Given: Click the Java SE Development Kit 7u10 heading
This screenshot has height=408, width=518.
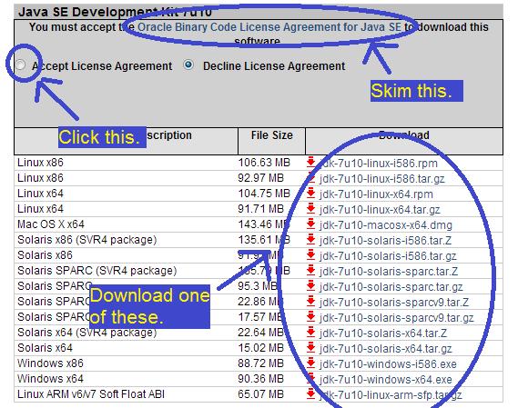Looking at the screenshot, I should coord(115,12).
